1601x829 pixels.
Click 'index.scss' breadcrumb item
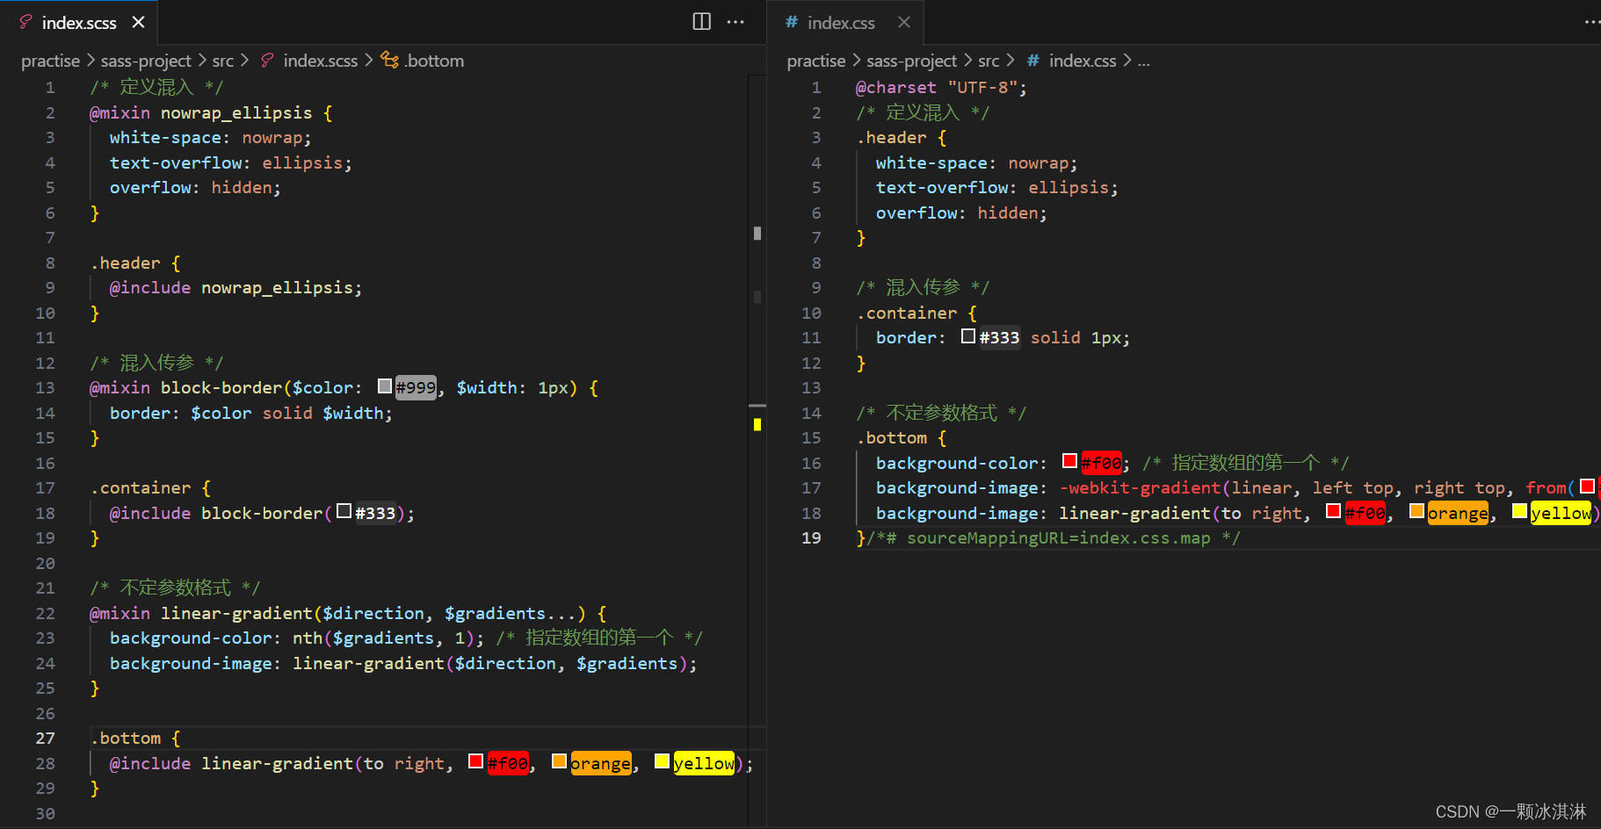point(320,61)
